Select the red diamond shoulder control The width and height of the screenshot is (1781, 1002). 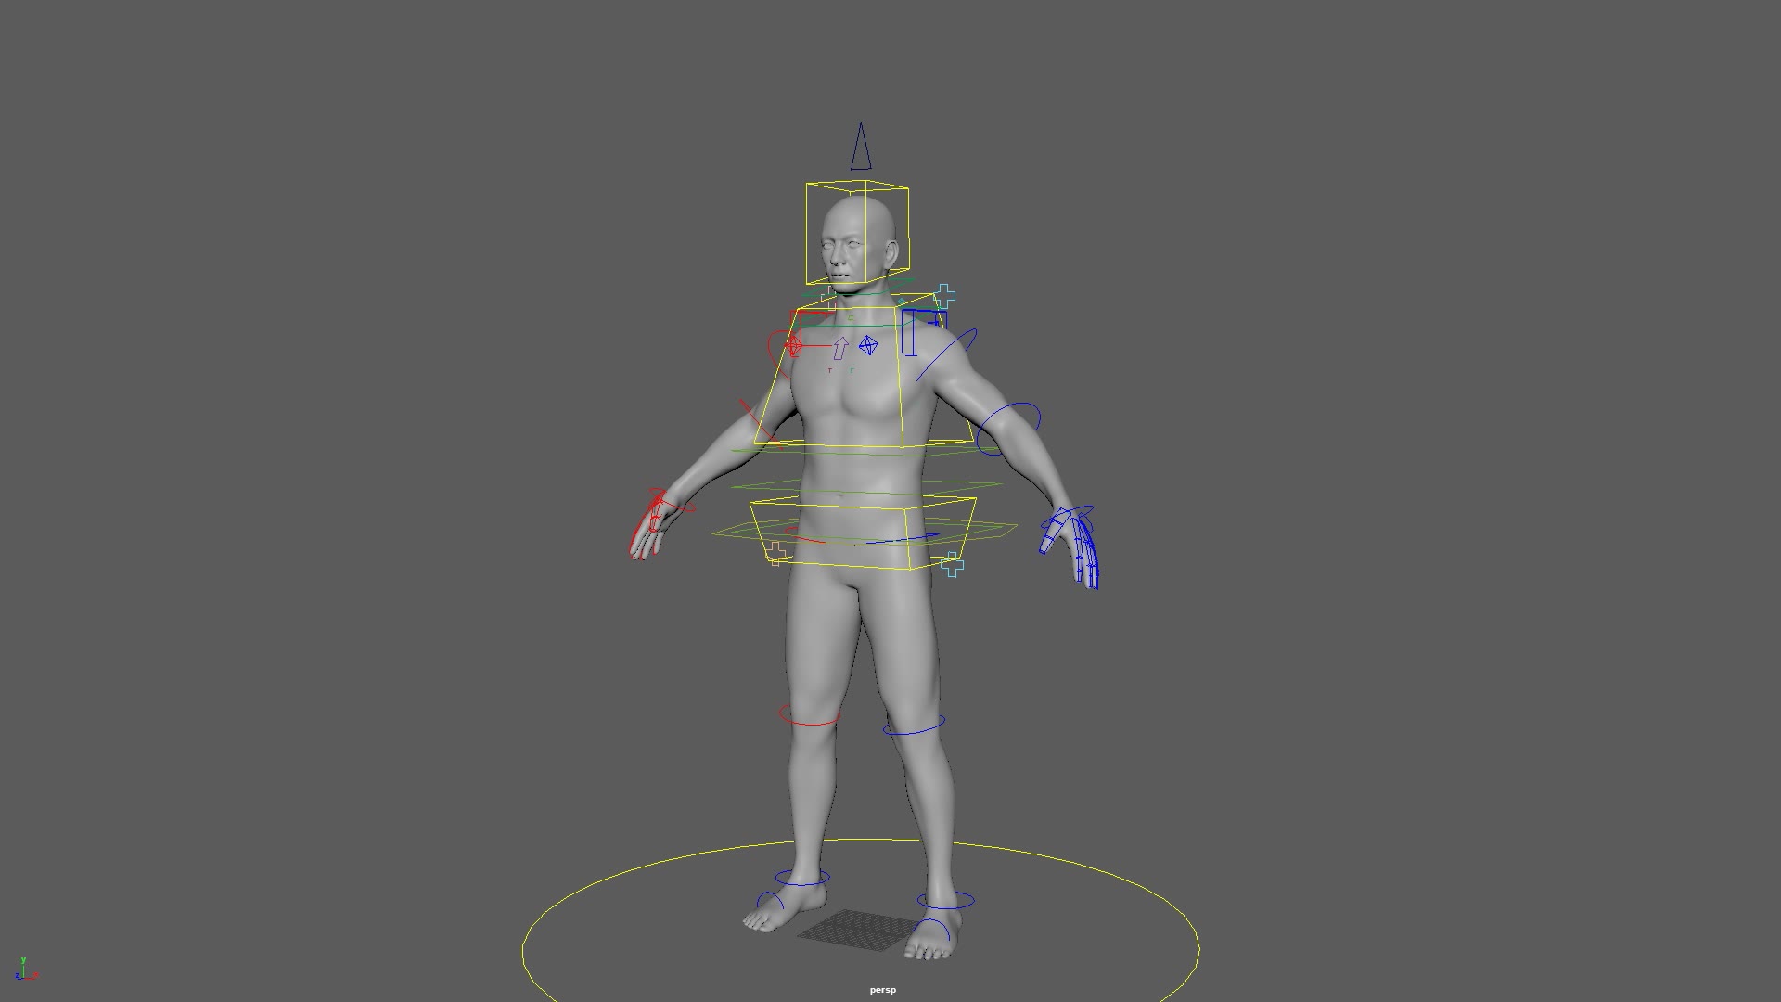792,346
